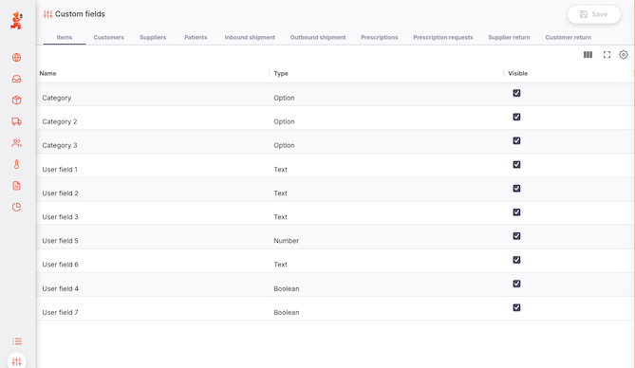635x368 pixels.
Task: Switch to the Customer return tab
Action: pyautogui.click(x=569, y=37)
